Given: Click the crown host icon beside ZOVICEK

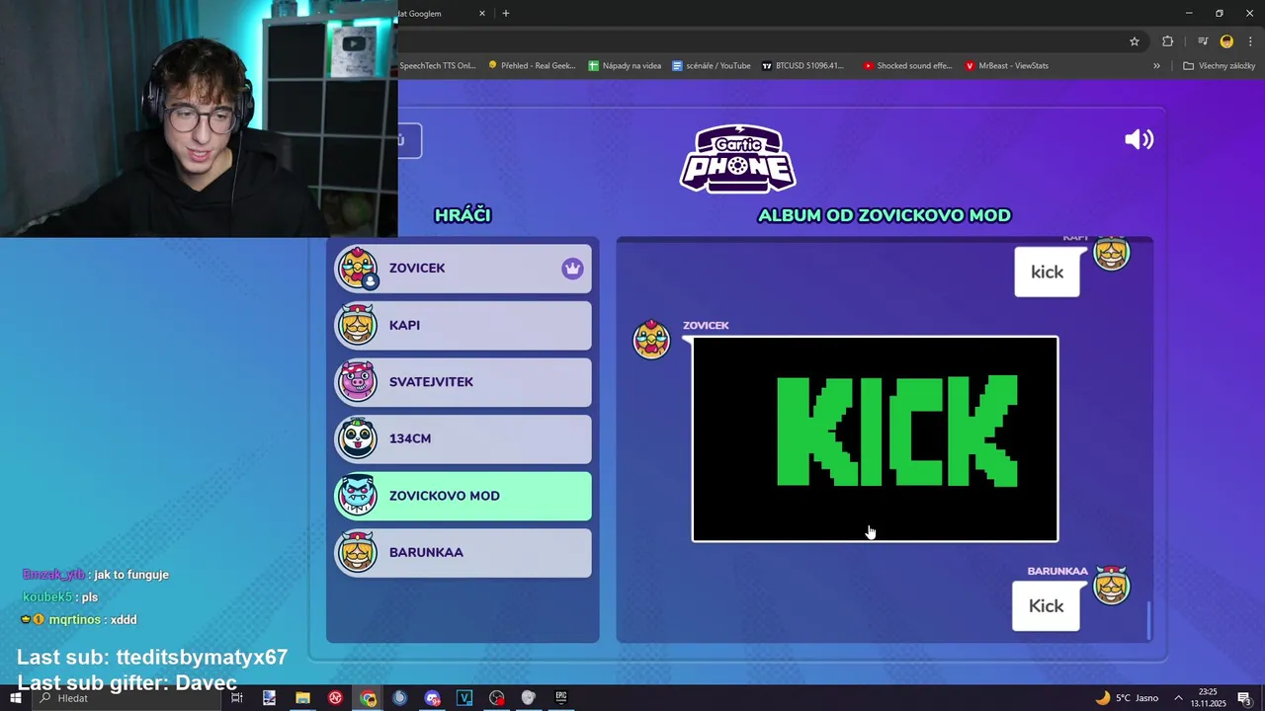Looking at the screenshot, I should tap(572, 269).
